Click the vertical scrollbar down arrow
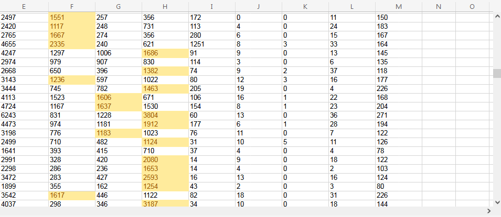The image size is (501, 217). tap(497, 202)
